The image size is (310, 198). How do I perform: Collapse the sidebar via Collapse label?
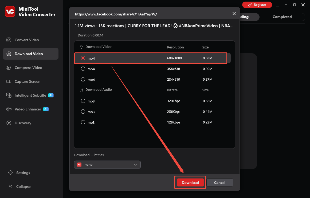(23, 187)
